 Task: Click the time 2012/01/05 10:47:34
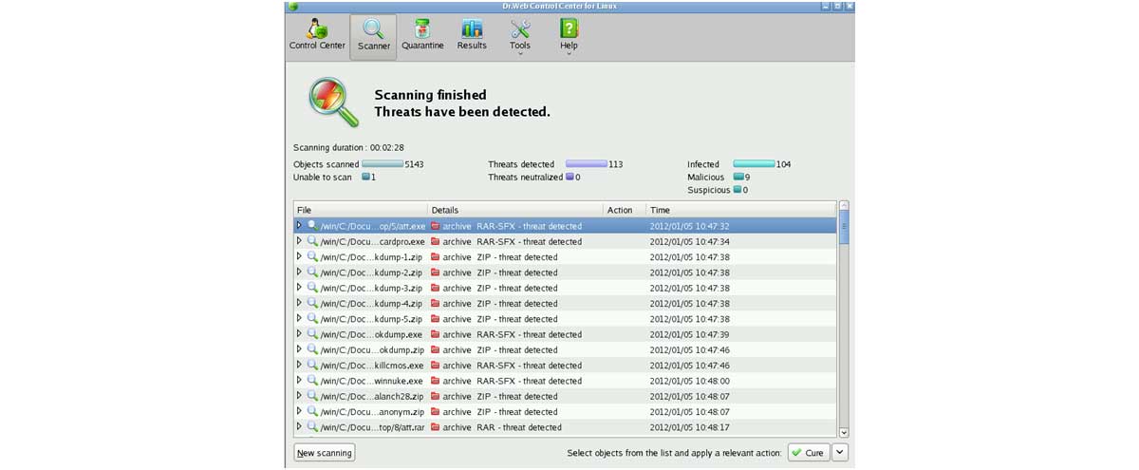(x=690, y=241)
